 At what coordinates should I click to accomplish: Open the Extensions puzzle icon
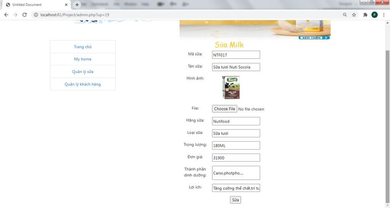click(x=365, y=15)
